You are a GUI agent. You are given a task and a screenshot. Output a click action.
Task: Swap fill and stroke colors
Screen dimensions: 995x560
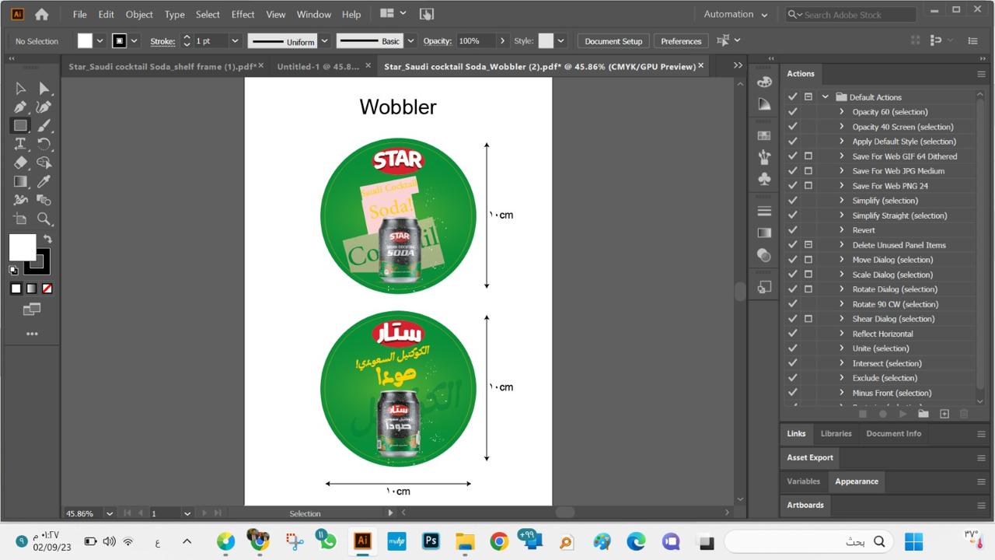click(47, 240)
